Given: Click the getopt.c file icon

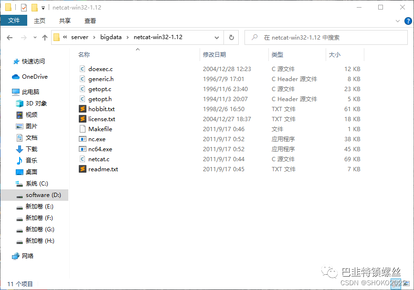Looking at the screenshot, I should pos(83,89).
